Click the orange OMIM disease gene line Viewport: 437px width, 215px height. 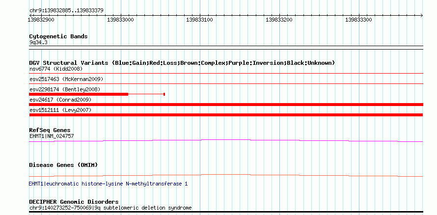[226, 175]
